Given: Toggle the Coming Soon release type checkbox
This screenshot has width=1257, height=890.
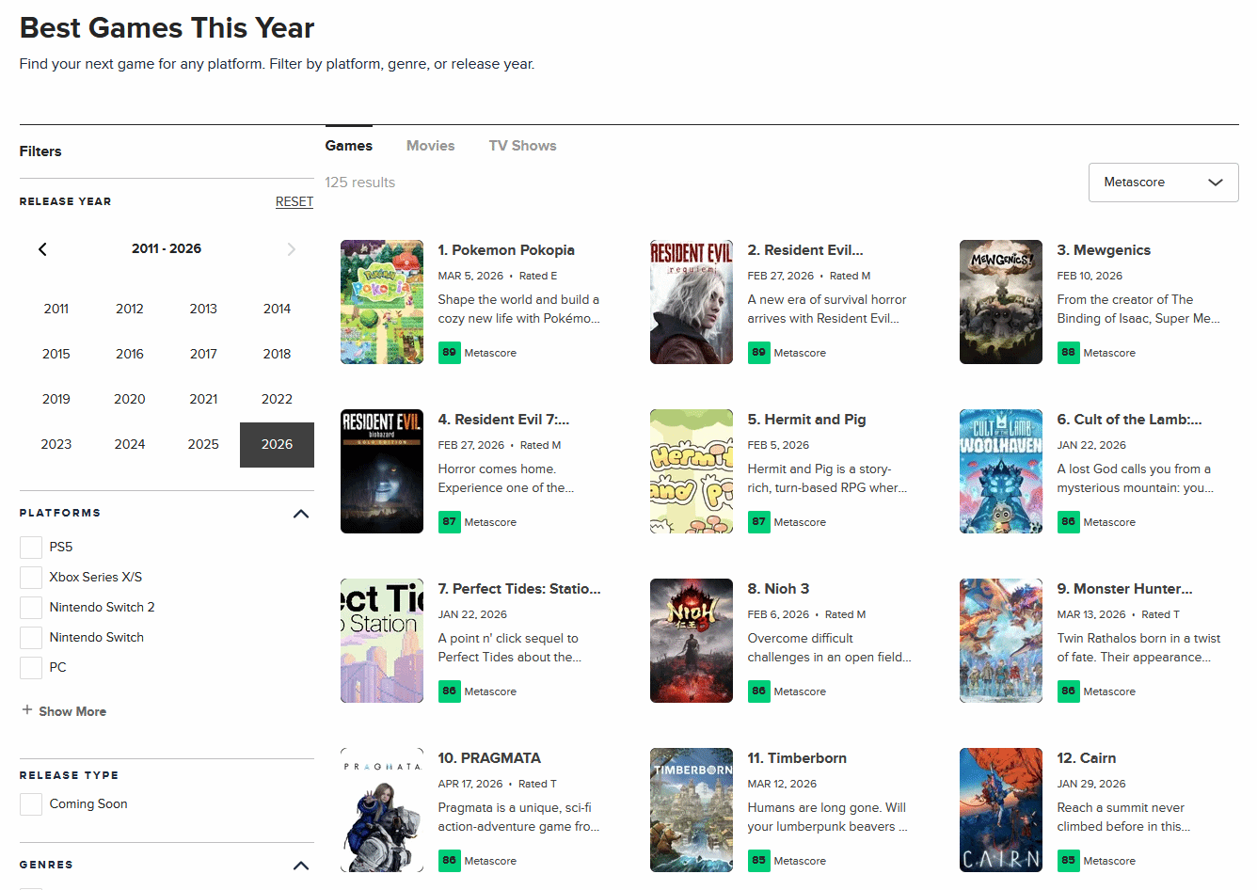Looking at the screenshot, I should [x=31, y=804].
